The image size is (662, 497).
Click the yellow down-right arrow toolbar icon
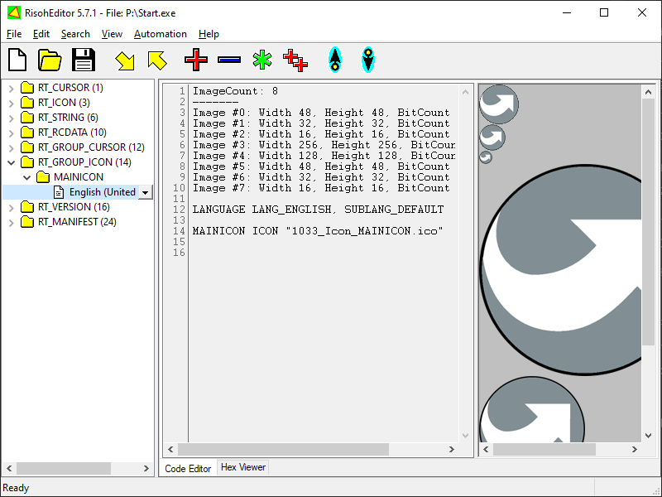point(125,60)
